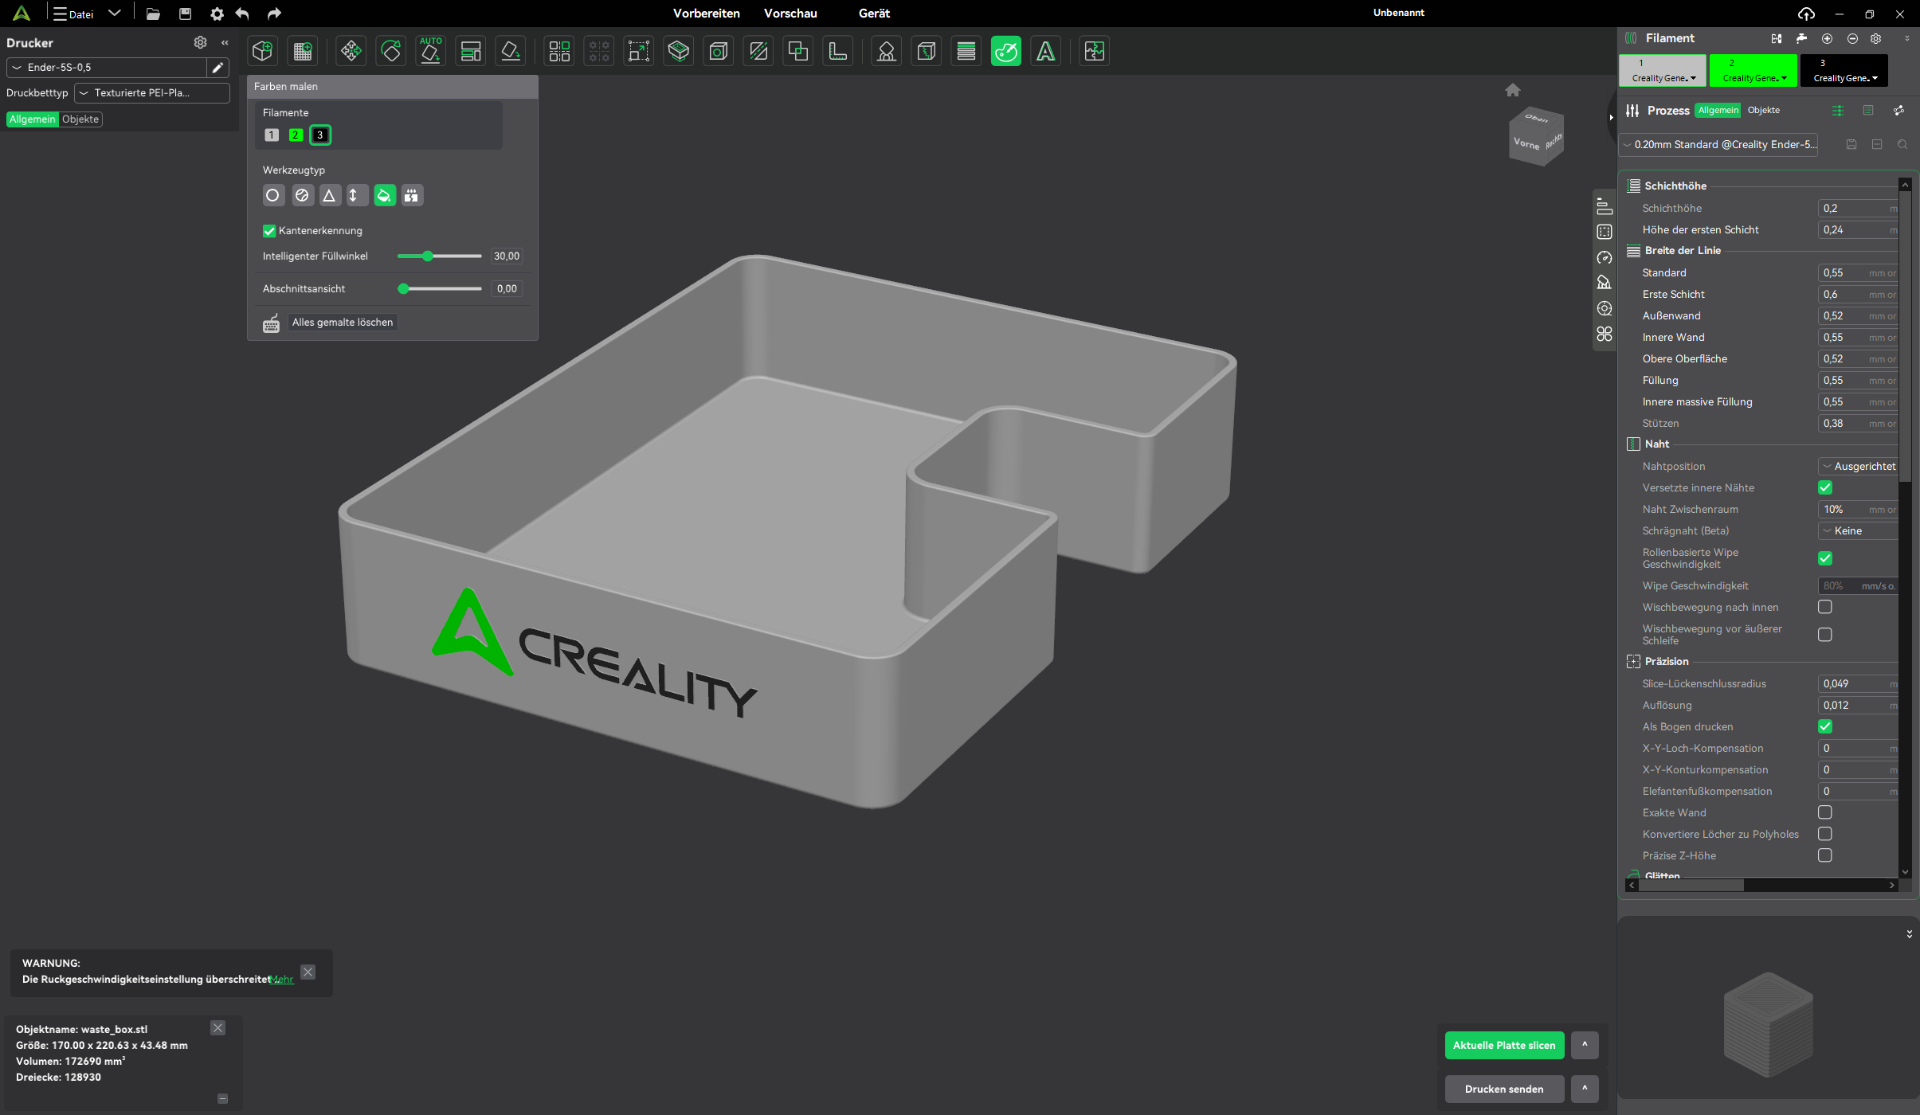Click the active Color painting palette icon
Viewport: 1920px width, 1115px height.
pyautogui.click(x=1005, y=51)
